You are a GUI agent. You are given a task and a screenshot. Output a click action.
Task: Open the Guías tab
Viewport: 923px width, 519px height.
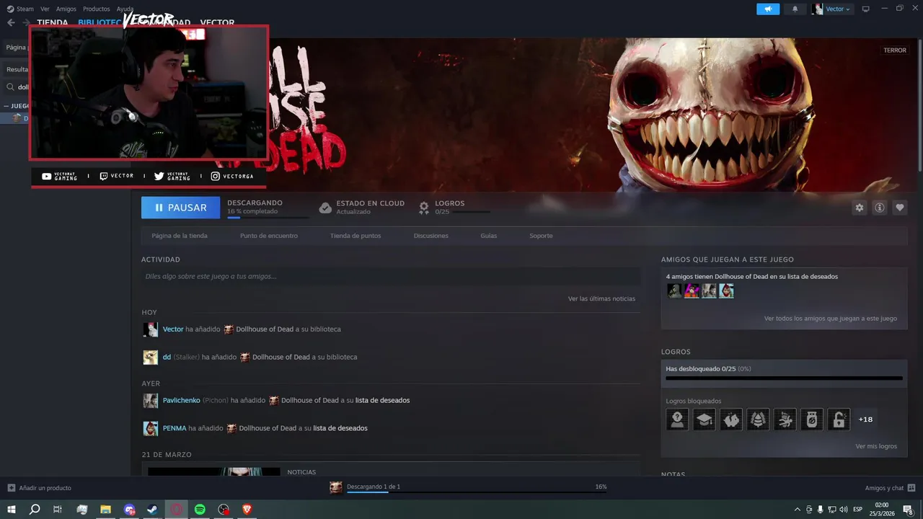coord(489,236)
